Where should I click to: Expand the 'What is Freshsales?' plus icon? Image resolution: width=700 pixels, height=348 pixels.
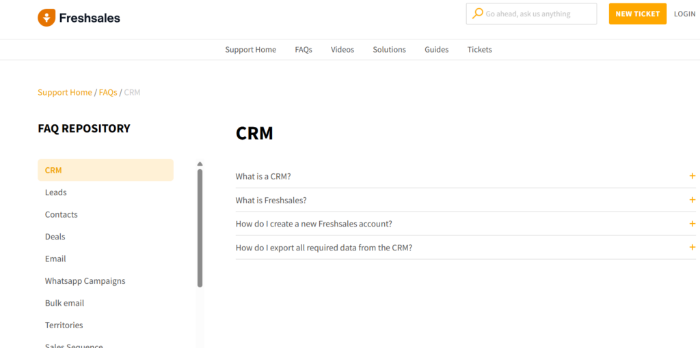692,200
